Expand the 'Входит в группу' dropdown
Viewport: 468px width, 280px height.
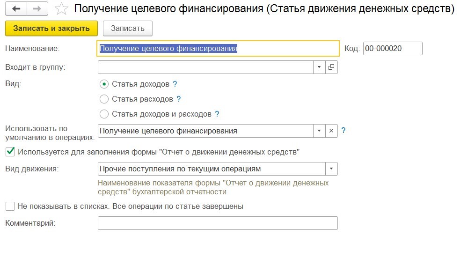(319, 67)
